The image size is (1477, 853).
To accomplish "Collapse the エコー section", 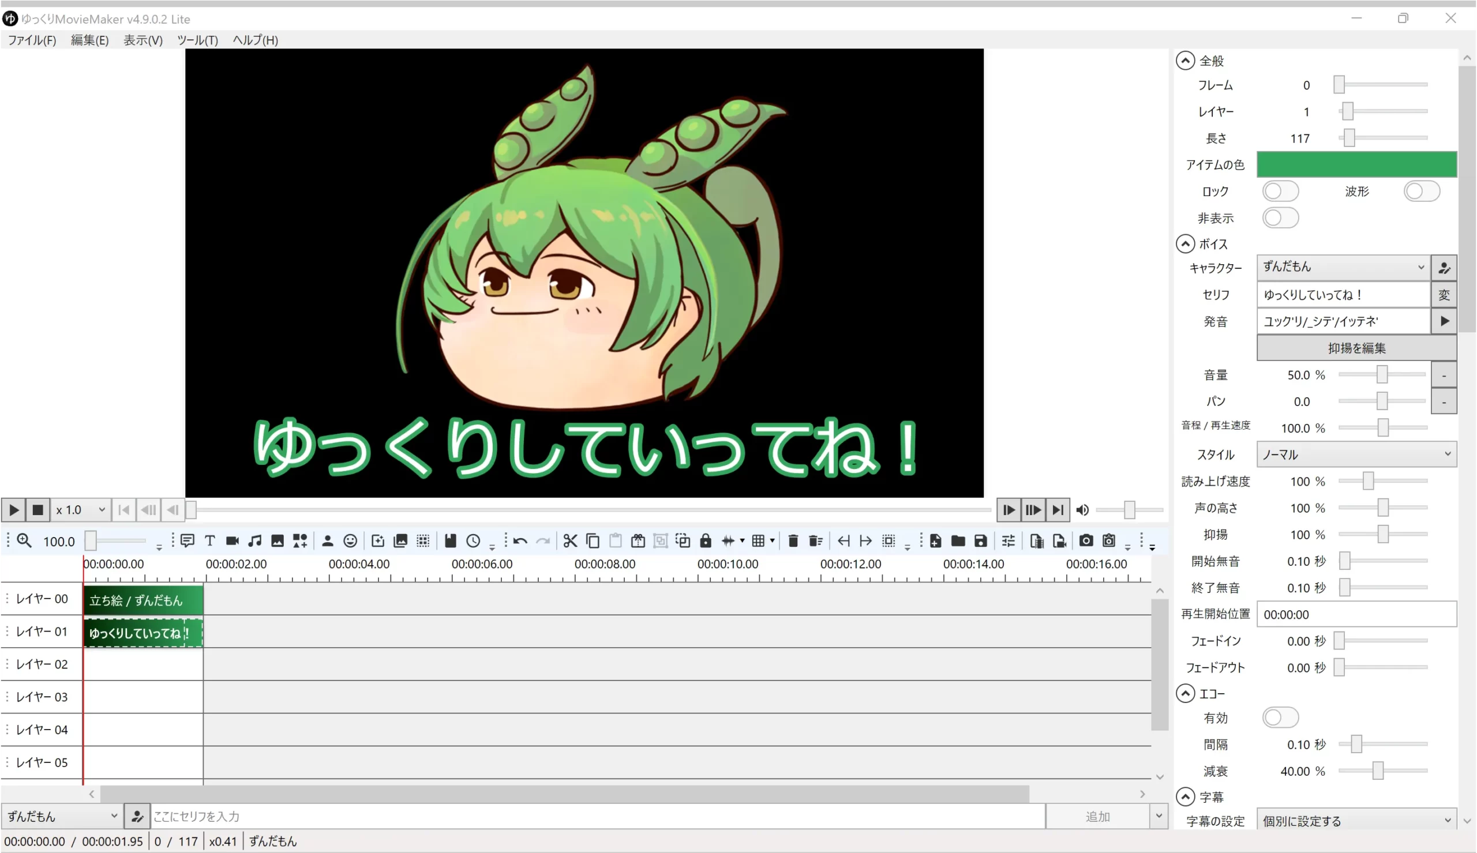I will pos(1185,694).
